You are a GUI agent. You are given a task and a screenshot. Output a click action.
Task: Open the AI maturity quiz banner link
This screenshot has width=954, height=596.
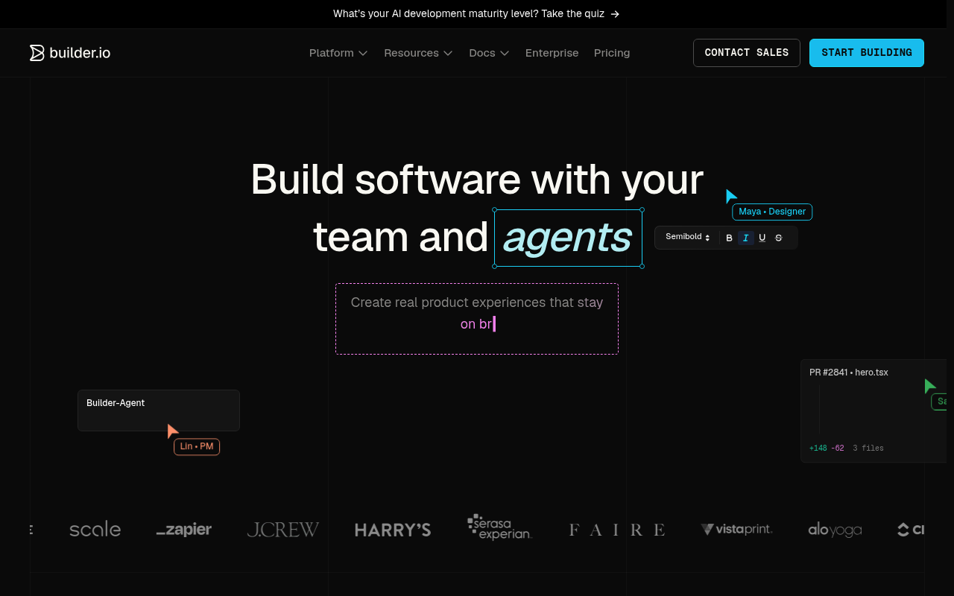[x=476, y=13]
